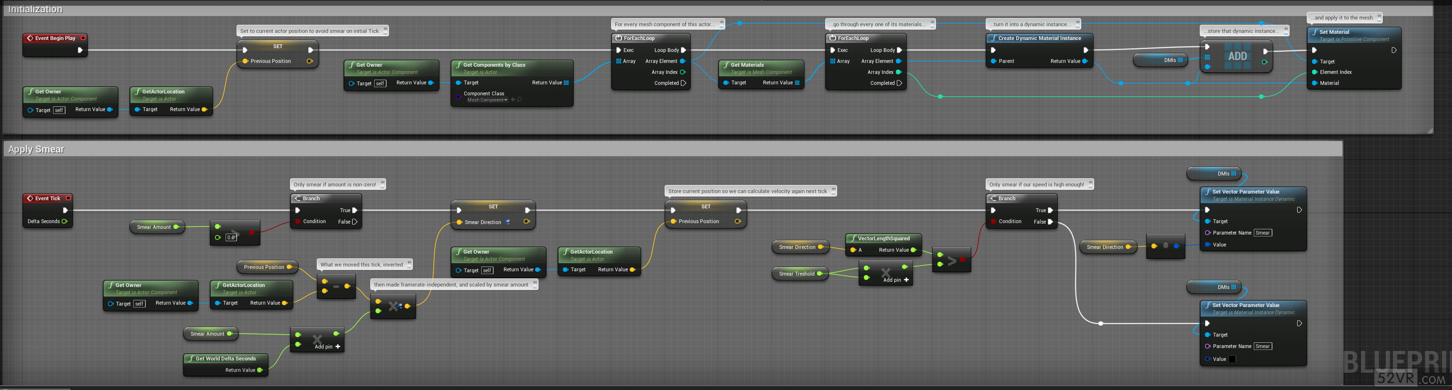This screenshot has height=390, width=1452.
Task: Click the Delta Seconds output pin on Event Tick
Action: pyautogui.click(x=65, y=221)
